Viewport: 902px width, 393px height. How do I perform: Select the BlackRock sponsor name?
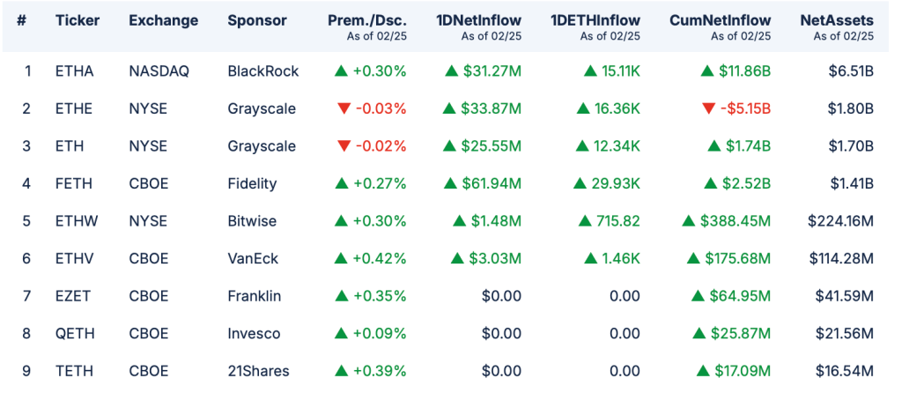[262, 70]
